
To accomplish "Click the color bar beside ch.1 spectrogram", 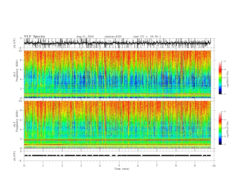I will (220, 78).
